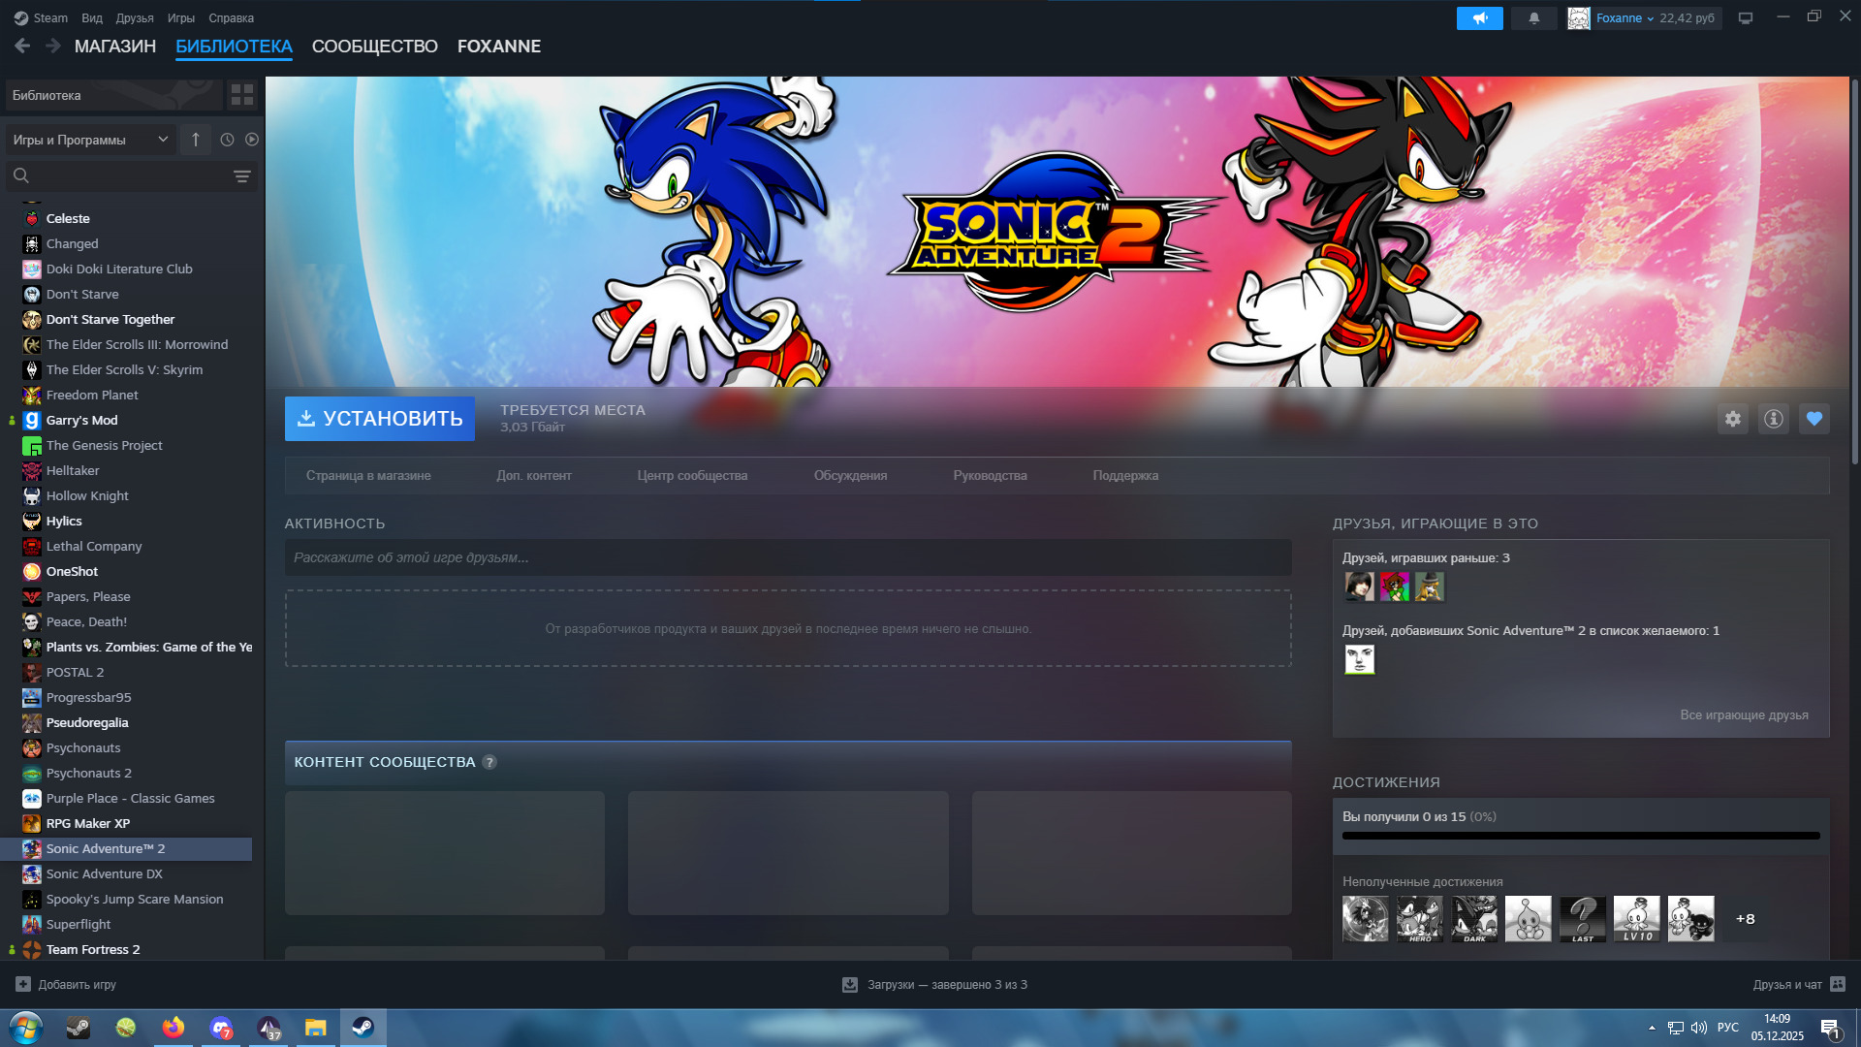Screen dimensions: 1861x1047
Task: Click the achievements progress bar
Action: [1580, 835]
